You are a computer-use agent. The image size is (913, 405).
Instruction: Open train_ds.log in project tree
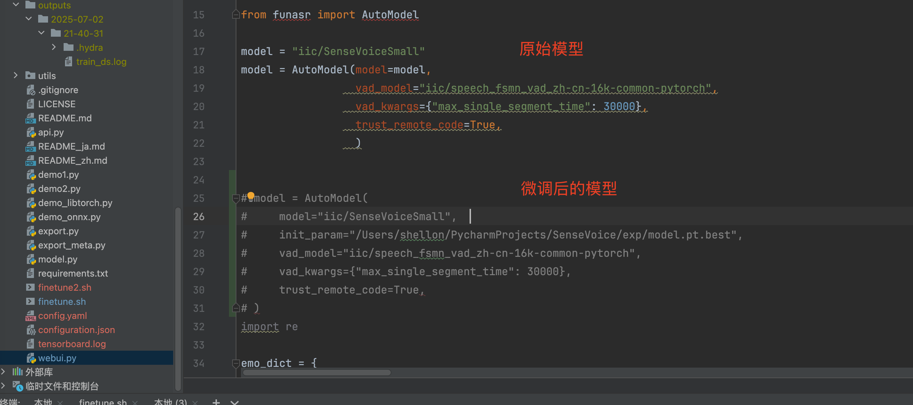click(x=101, y=62)
